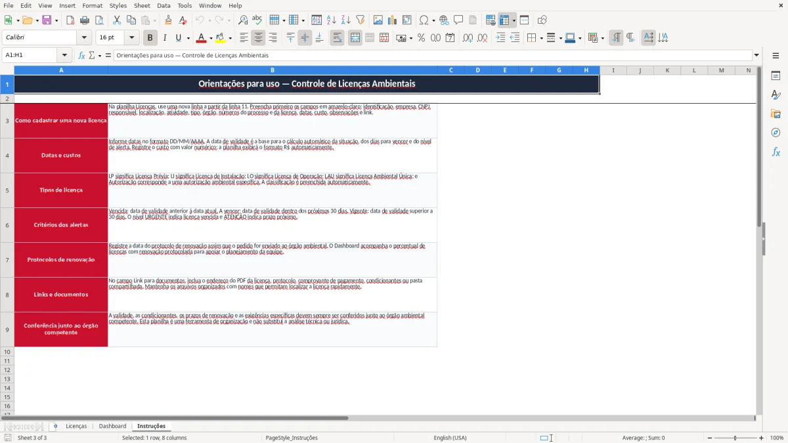788x443 pixels.
Task: Switch to the Dashboard sheet tab
Action: pos(112,426)
